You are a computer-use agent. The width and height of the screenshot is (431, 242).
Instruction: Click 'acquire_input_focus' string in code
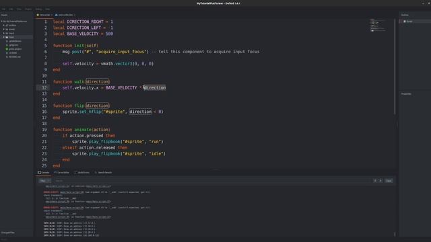pyautogui.click(x=122, y=52)
